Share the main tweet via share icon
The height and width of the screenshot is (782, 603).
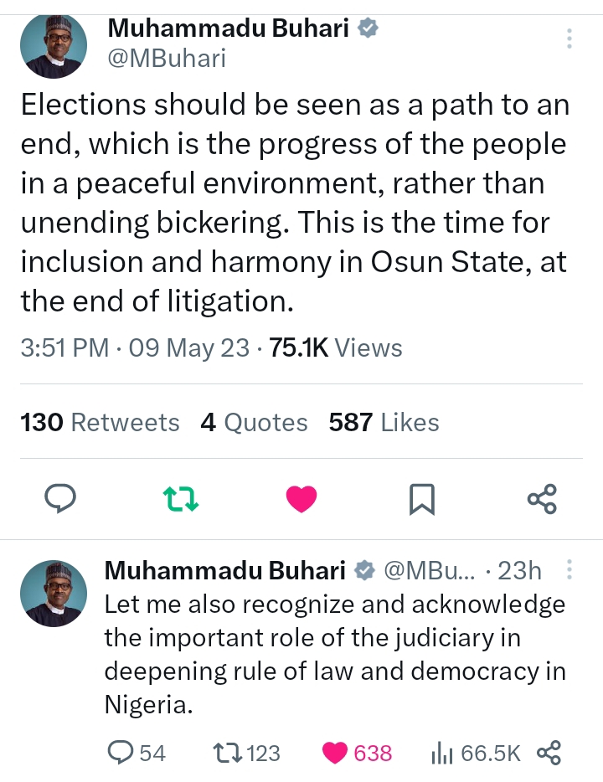[542, 499]
